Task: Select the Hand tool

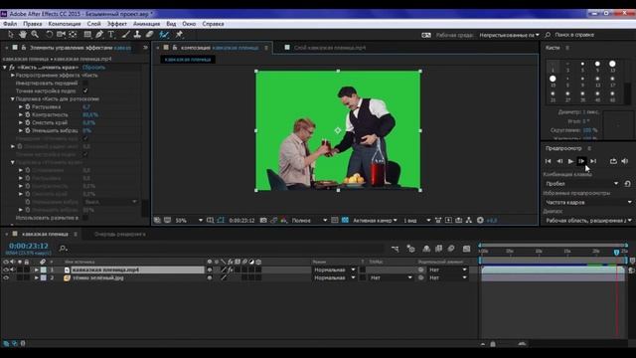Action: pos(23,35)
